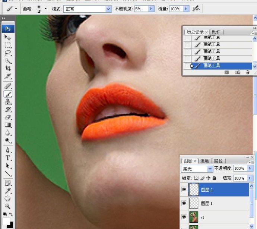Toggle visibility of 图层 2
Image resolution: width=257 pixels, height=229 pixels.
click(x=184, y=189)
